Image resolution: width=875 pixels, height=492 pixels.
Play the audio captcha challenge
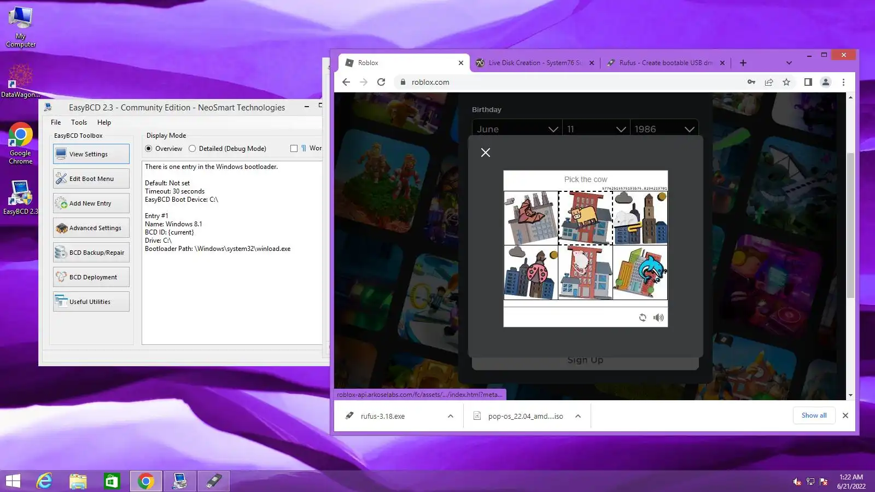tap(658, 318)
